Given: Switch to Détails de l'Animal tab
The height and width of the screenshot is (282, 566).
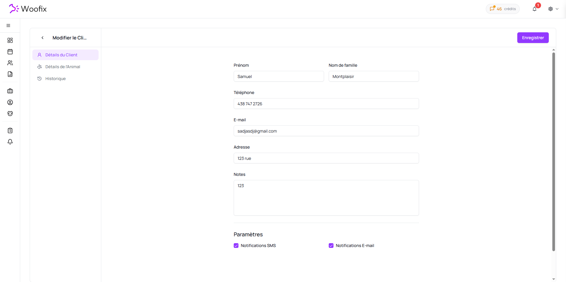Looking at the screenshot, I should (63, 67).
